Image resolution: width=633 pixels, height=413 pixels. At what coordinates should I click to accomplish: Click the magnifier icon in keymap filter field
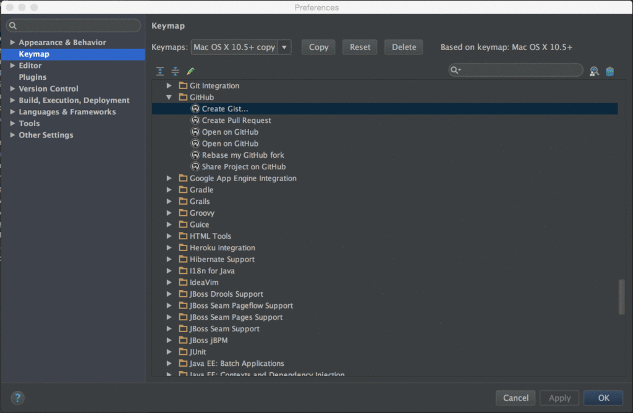[x=455, y=70]
